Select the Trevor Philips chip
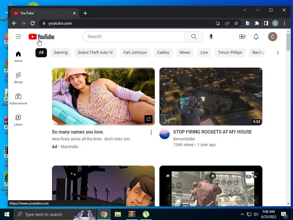This screenshot has width=293, height=220. 230,53
